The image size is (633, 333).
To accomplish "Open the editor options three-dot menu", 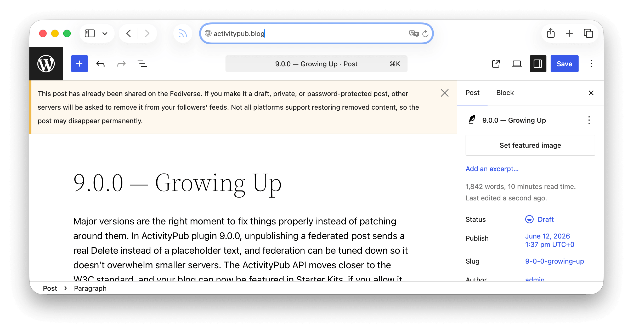I will click(x=591, y=64).
